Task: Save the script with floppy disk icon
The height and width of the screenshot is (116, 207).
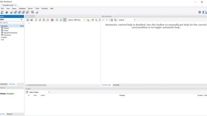Action: coord(32,20)
